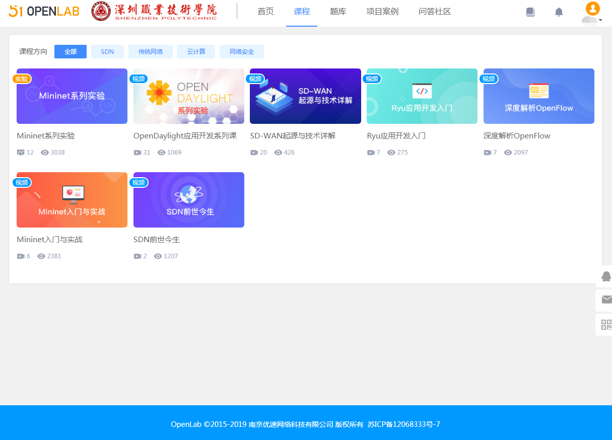This screenshot has width=612, height=440.
Task: Click the 51 OpenLab logo
Action: point(44,11)
